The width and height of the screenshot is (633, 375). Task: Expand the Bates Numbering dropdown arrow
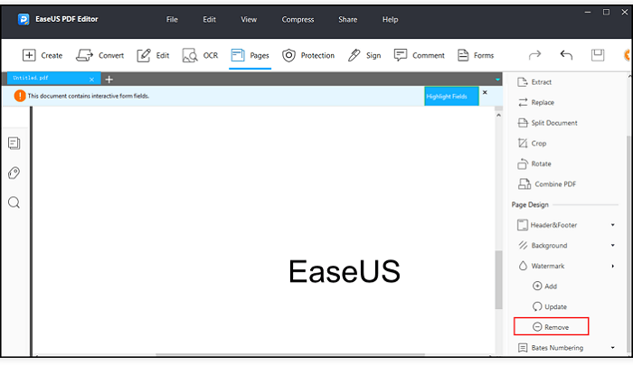point(612,348)
